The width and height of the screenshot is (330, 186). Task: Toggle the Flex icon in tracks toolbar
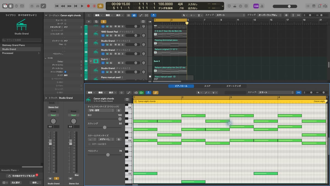(146, 15)
